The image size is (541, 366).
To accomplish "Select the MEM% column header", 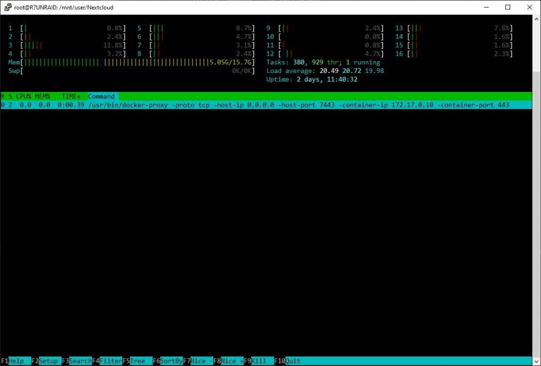I will click(42, 96).
